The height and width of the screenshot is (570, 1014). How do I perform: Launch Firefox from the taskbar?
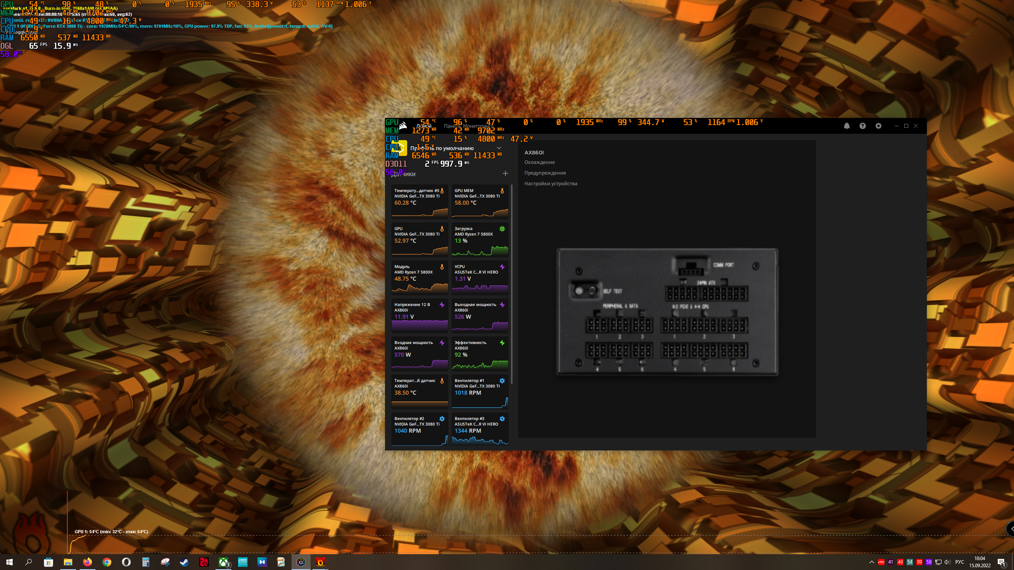[x=87, y=562]
